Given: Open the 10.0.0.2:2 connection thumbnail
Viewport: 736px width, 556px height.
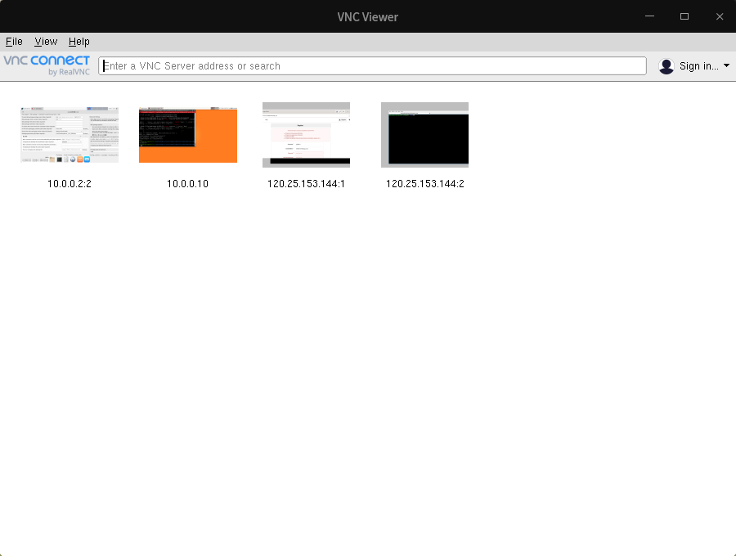Looking at the screenshot, I should tap(69, 135).
